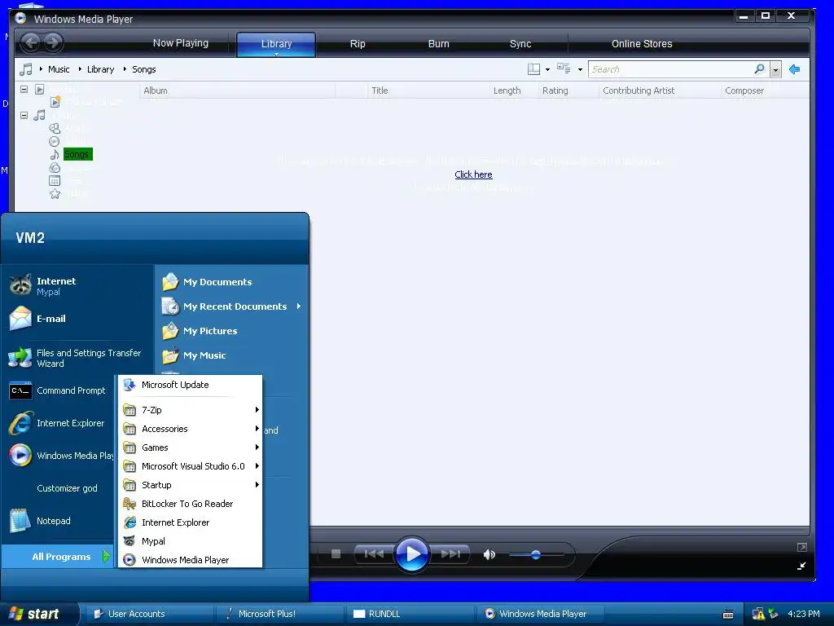834x626 pixels.
Task: Click the on-screen keyboard taskbar icon
Action: pyautogui.click(x=728, y=615)
